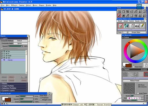Toggle visibility eye of the Canvas layer
This screenshot has width=148, height=106.
coord(4,60)
